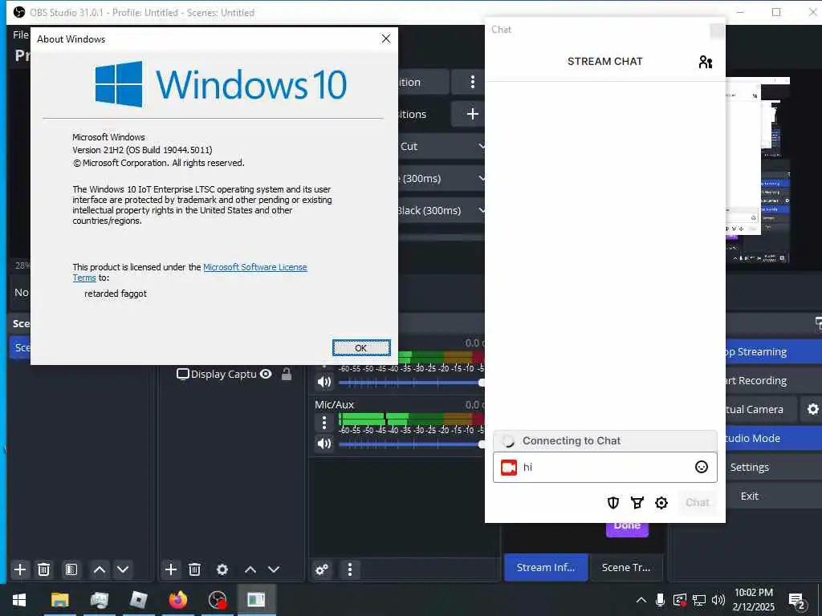Close the About Windows dialog
The image size is (822, 616).
(386, 38)
